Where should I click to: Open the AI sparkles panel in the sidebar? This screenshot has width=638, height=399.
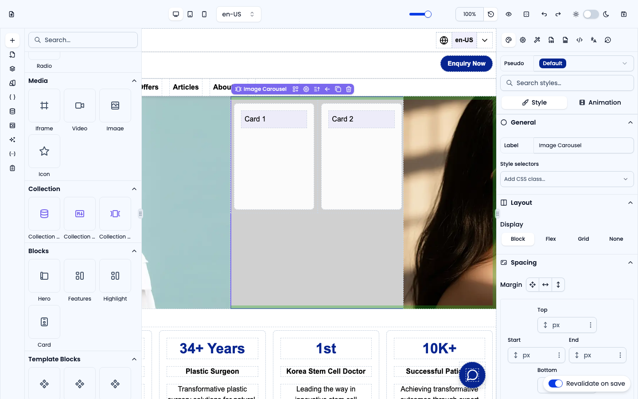[12, 140]
